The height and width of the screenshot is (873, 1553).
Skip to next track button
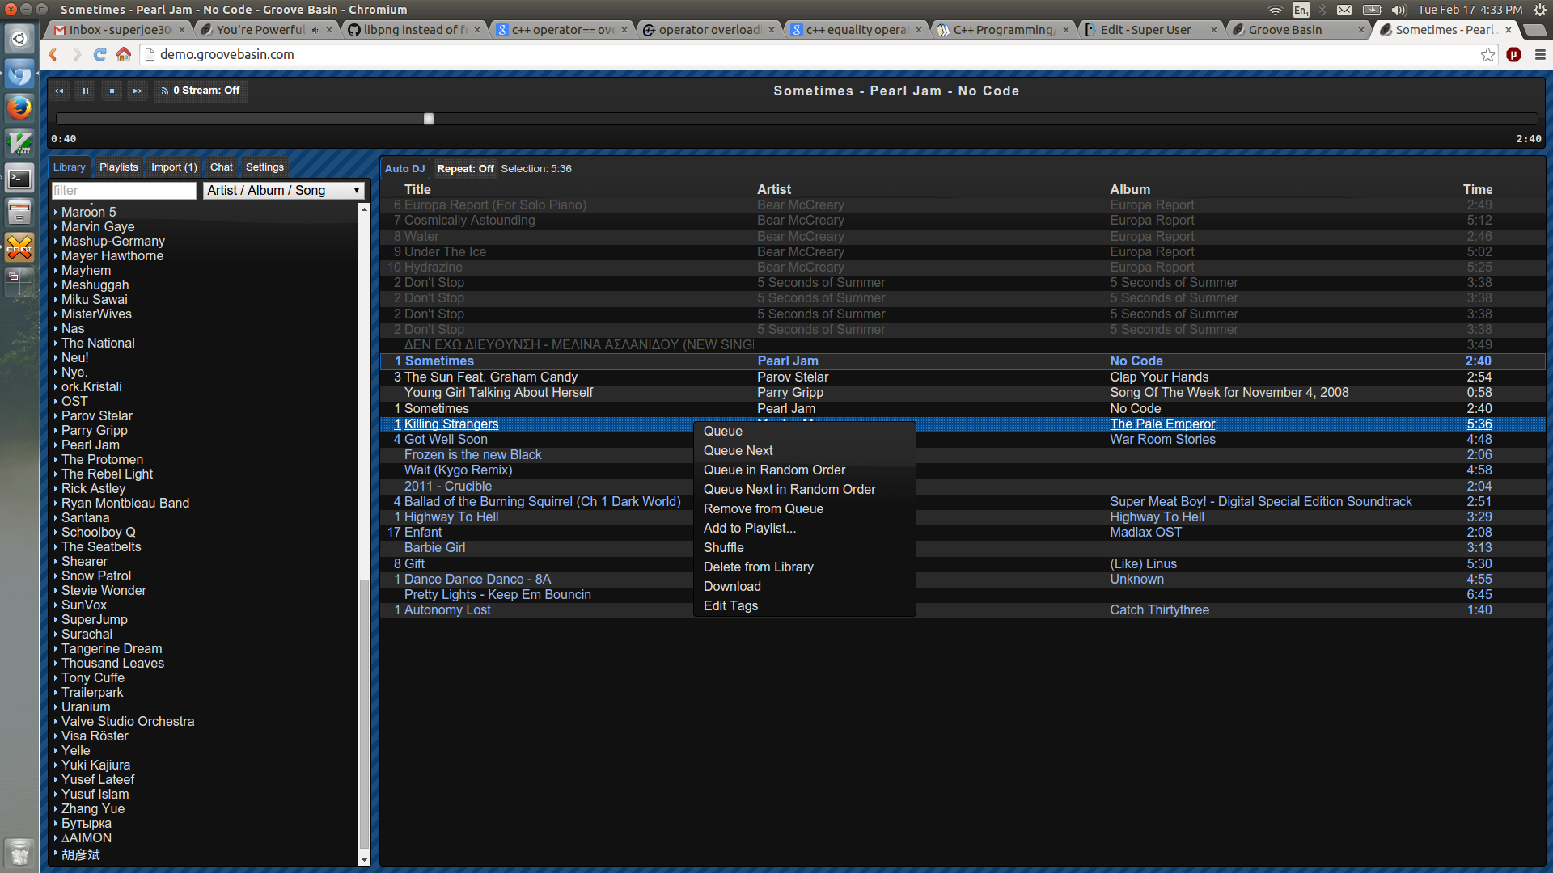pyautogui.click(x=138, y=91)
